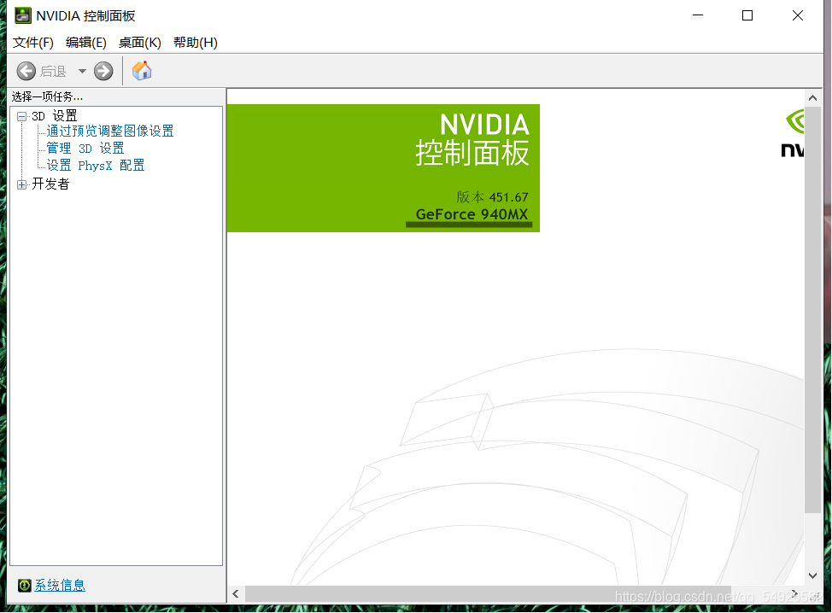Click the Forward arrow icon
Screen dimensions: 832x613
pos(103,71)
